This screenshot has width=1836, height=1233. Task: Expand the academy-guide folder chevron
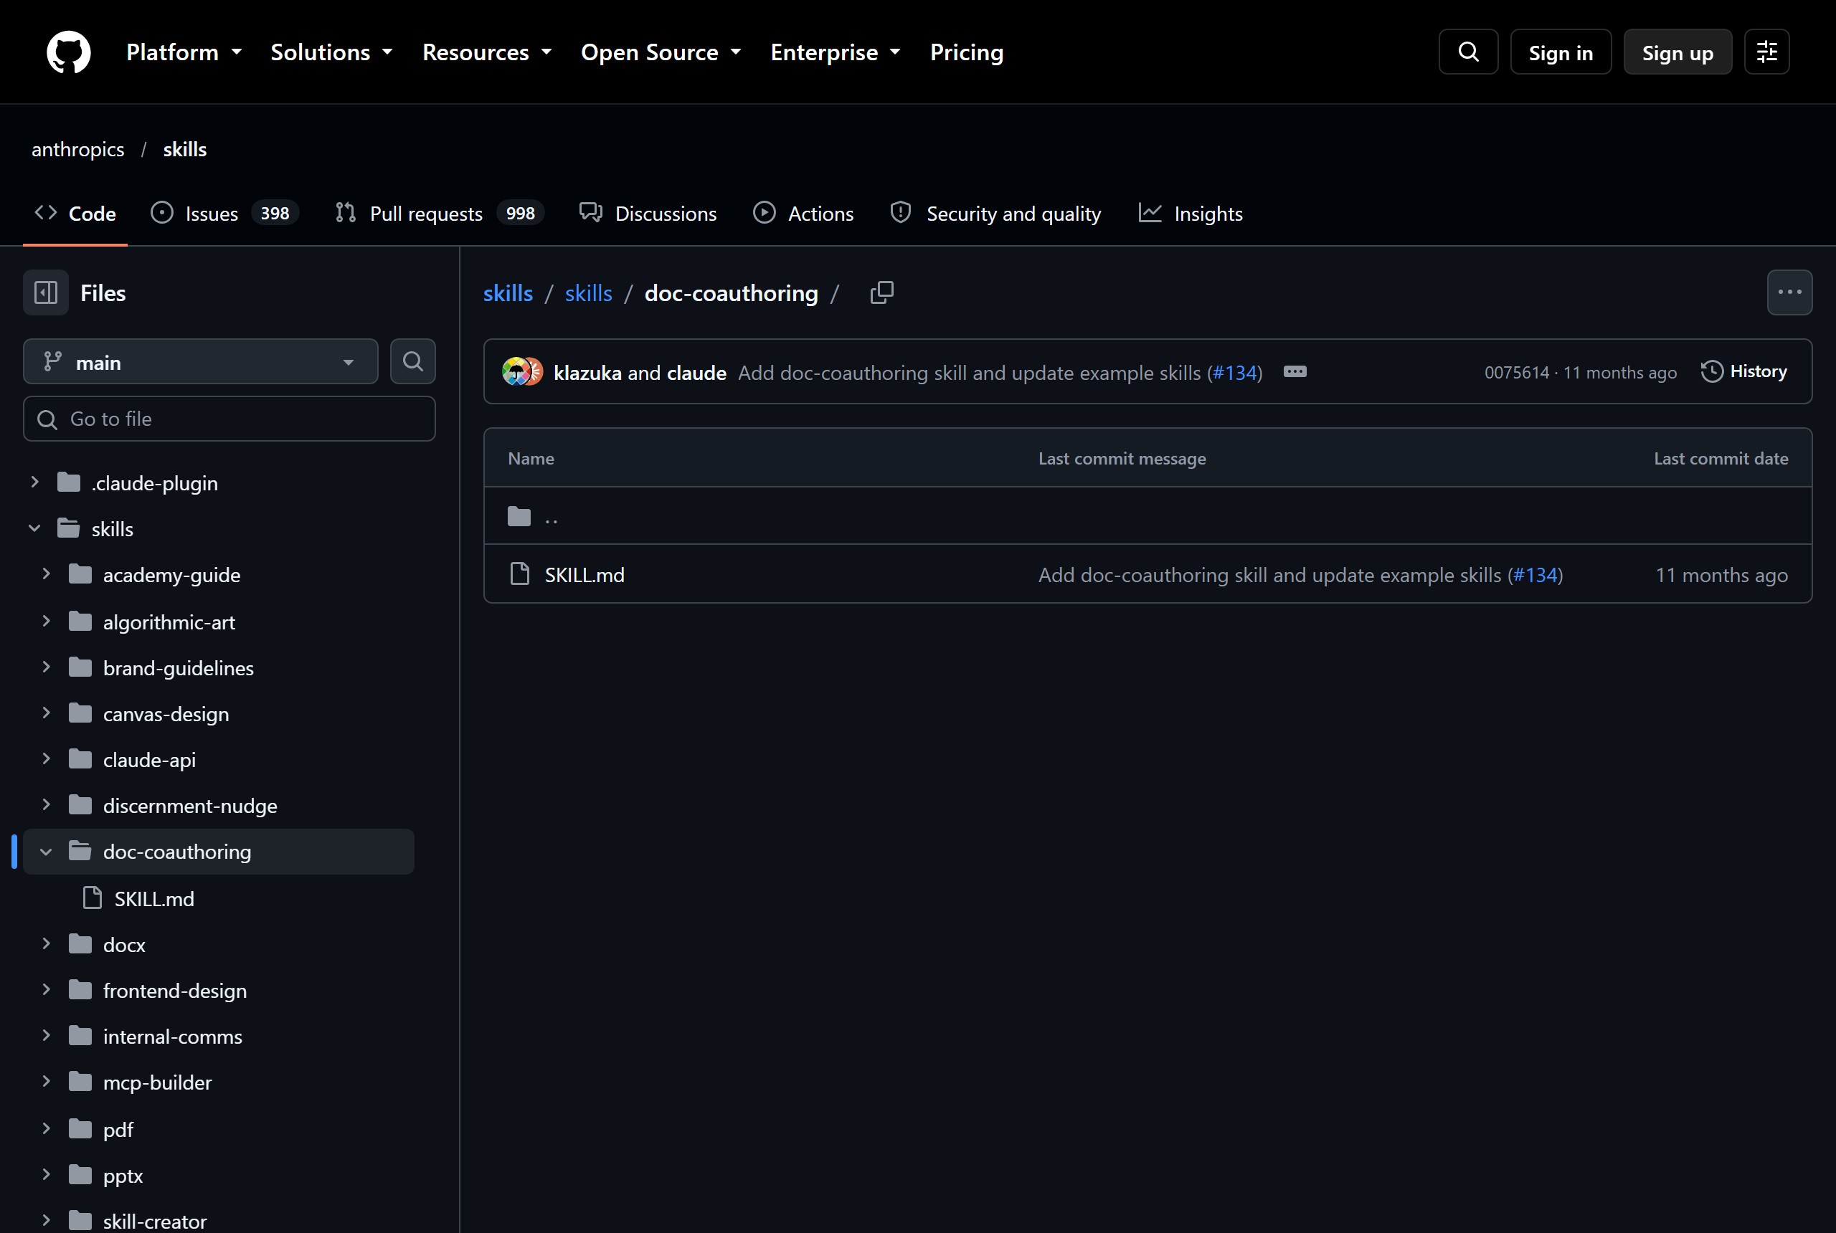tap(46, 574)
